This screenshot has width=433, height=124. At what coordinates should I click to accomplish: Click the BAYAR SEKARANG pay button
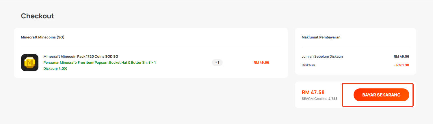pyautogui.click(x=381, y=95)
